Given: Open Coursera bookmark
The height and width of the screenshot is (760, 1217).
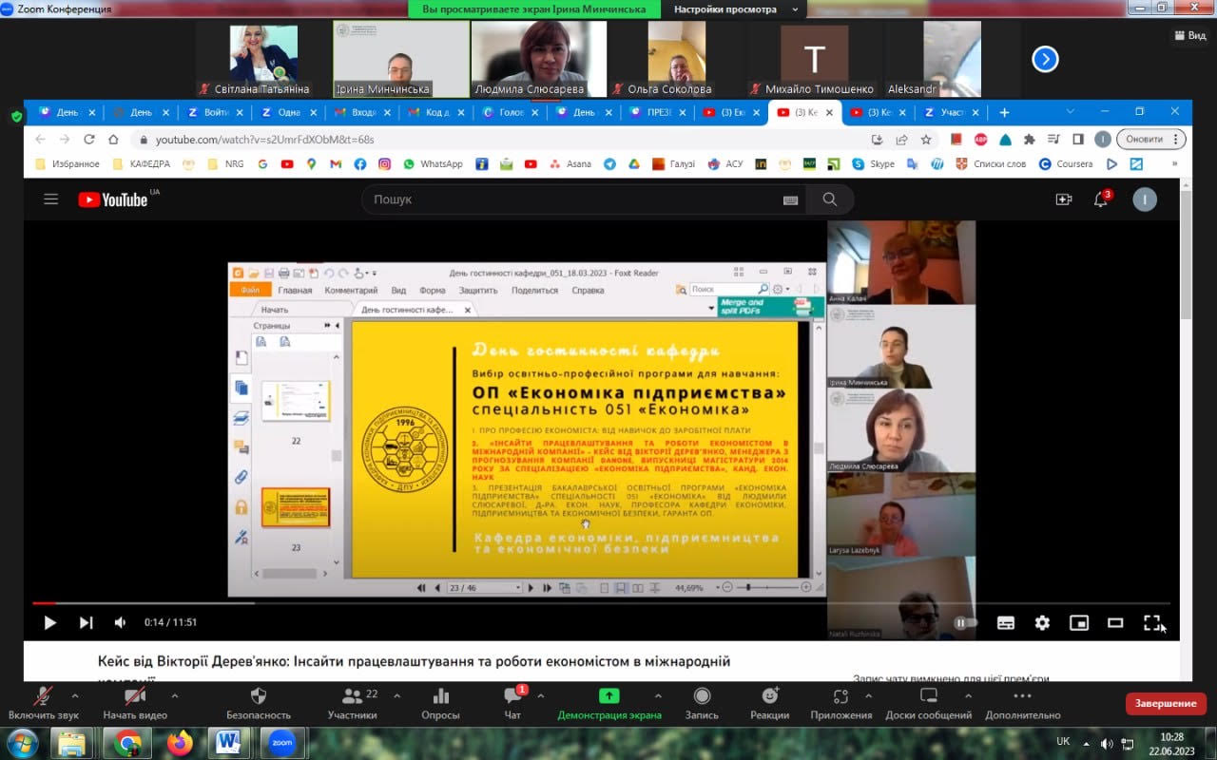Looking at the screenshot, I should coord(1066,163).
